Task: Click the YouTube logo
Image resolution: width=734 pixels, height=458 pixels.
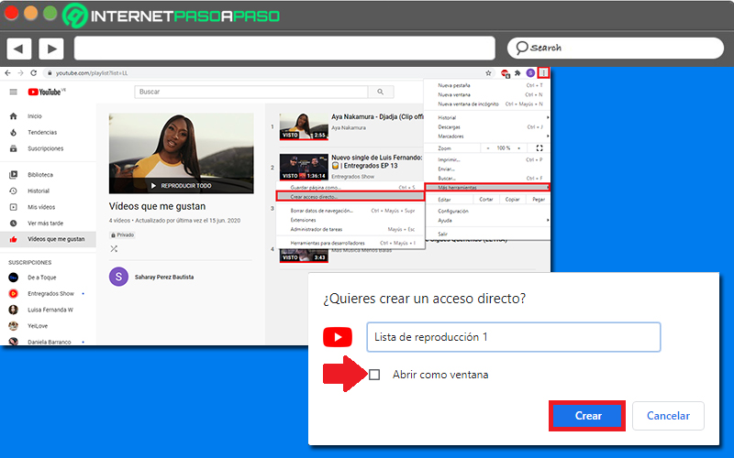Action: point(47,92)
